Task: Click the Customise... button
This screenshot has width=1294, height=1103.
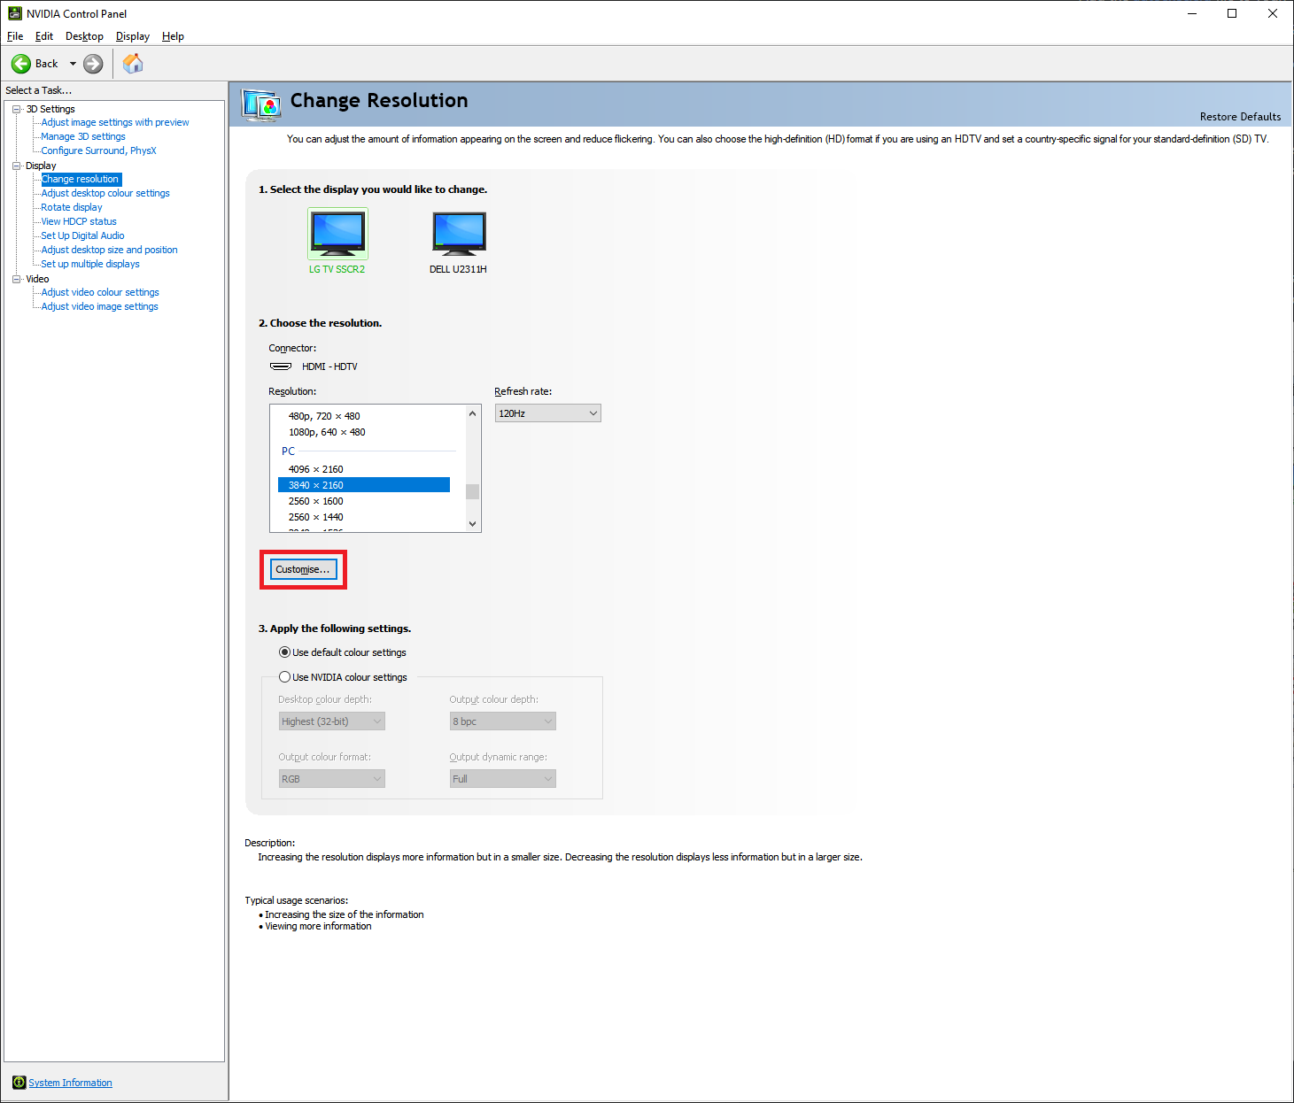Action: tap(303, 569)
